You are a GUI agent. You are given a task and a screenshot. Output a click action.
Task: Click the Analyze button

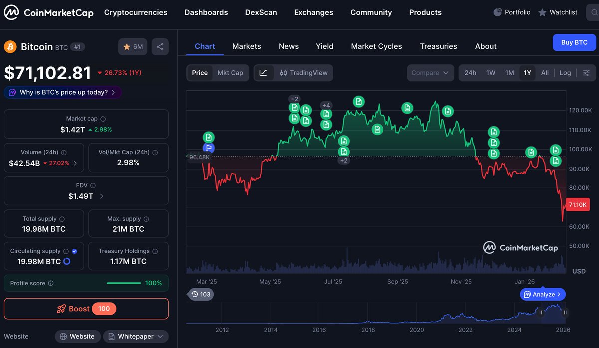click(543, 295)
